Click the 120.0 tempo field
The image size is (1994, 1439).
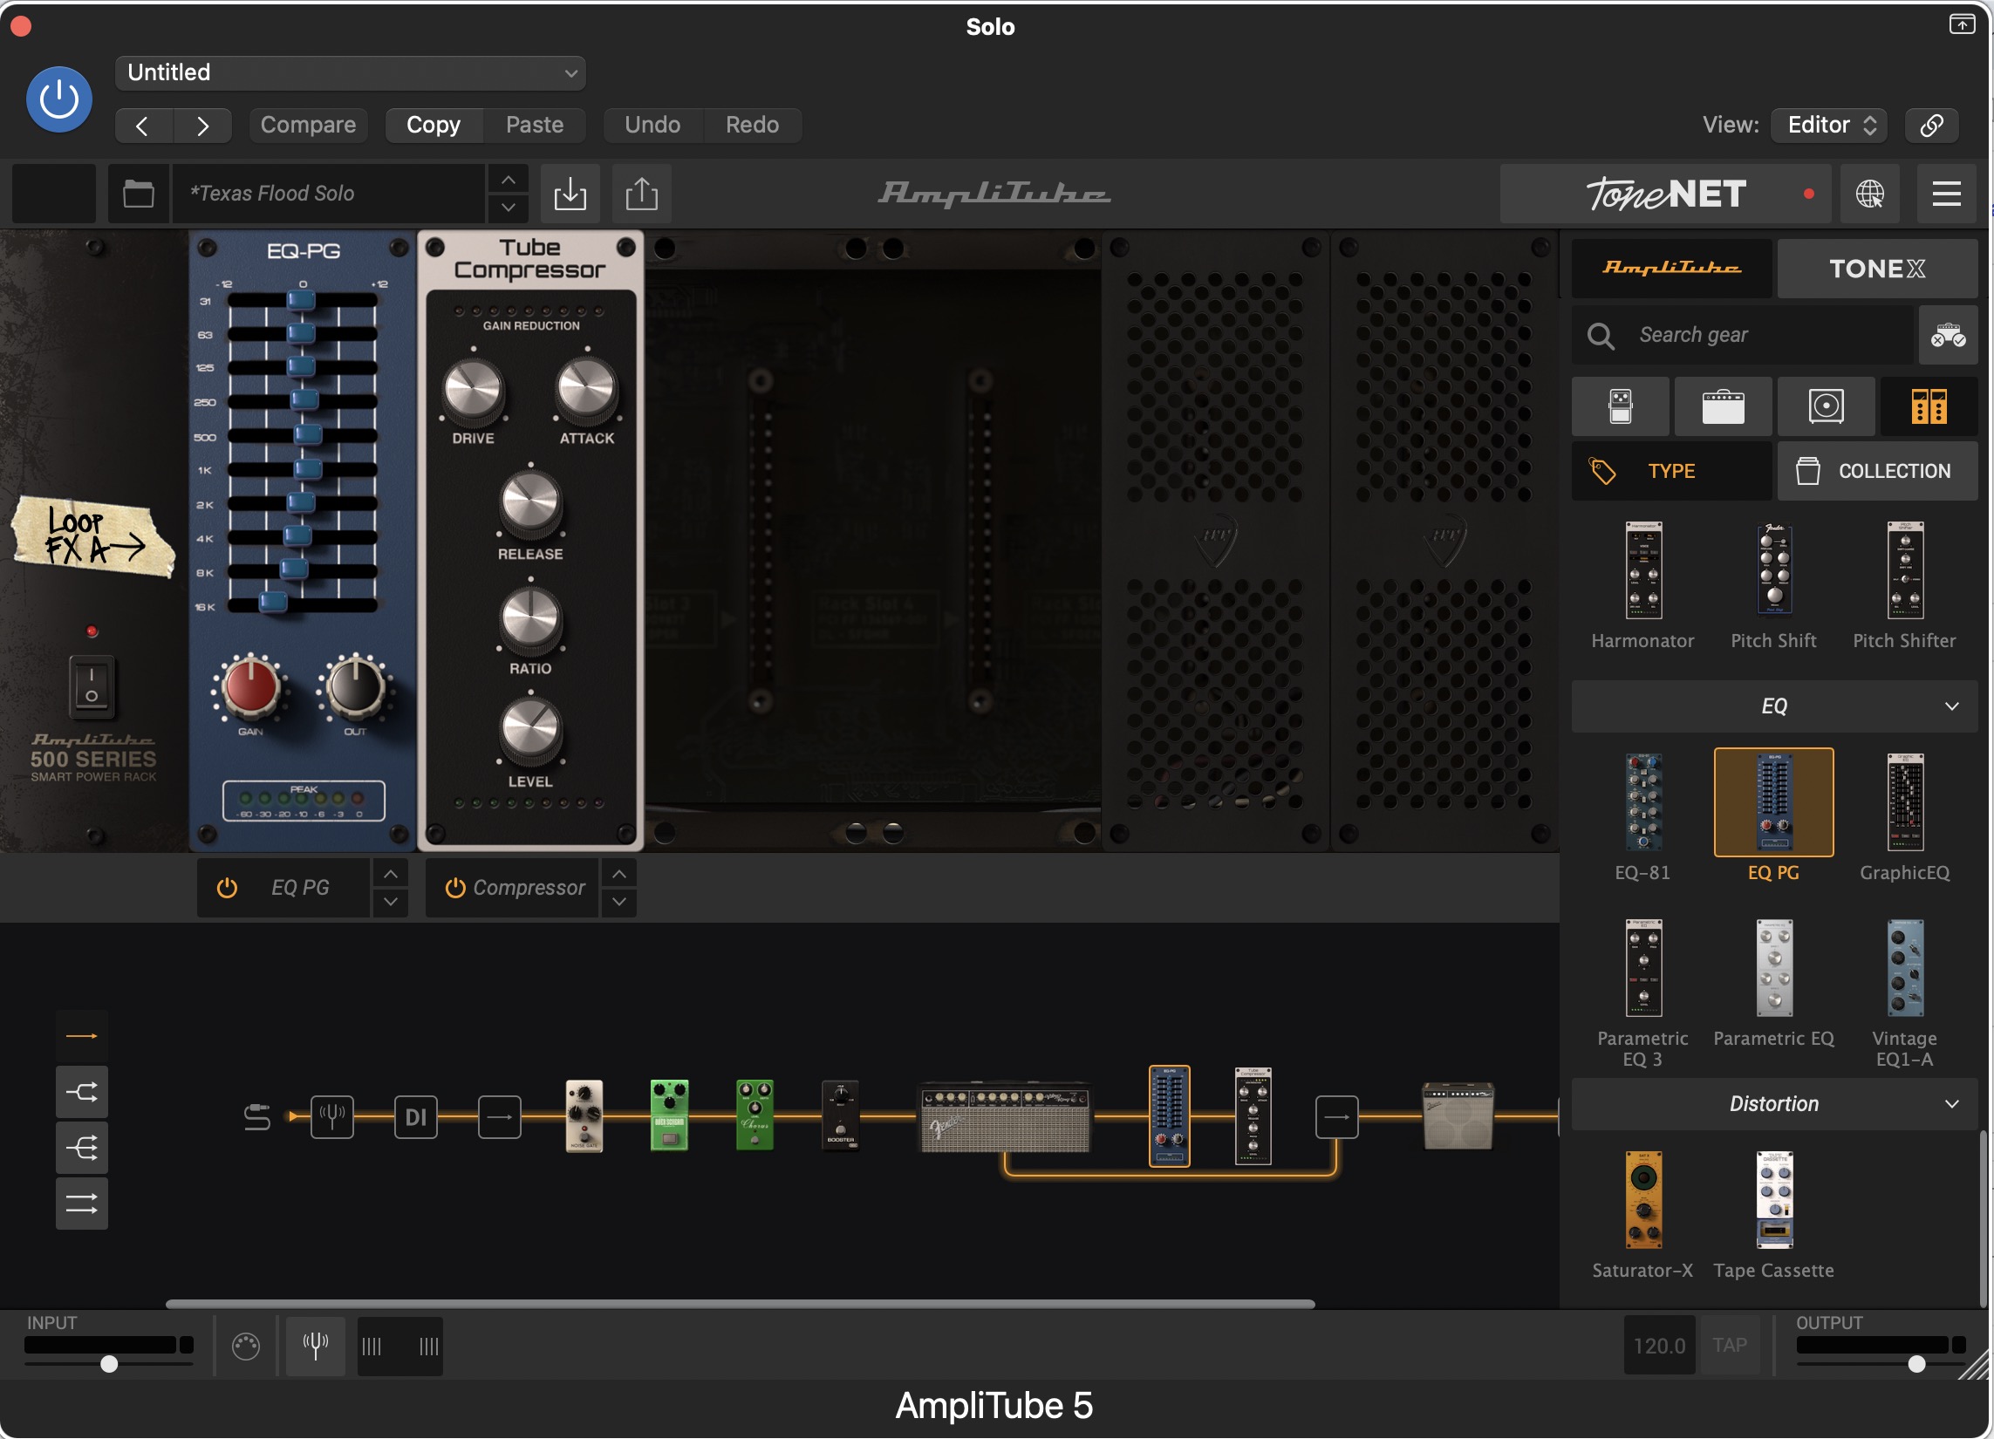[1659, 1345]
